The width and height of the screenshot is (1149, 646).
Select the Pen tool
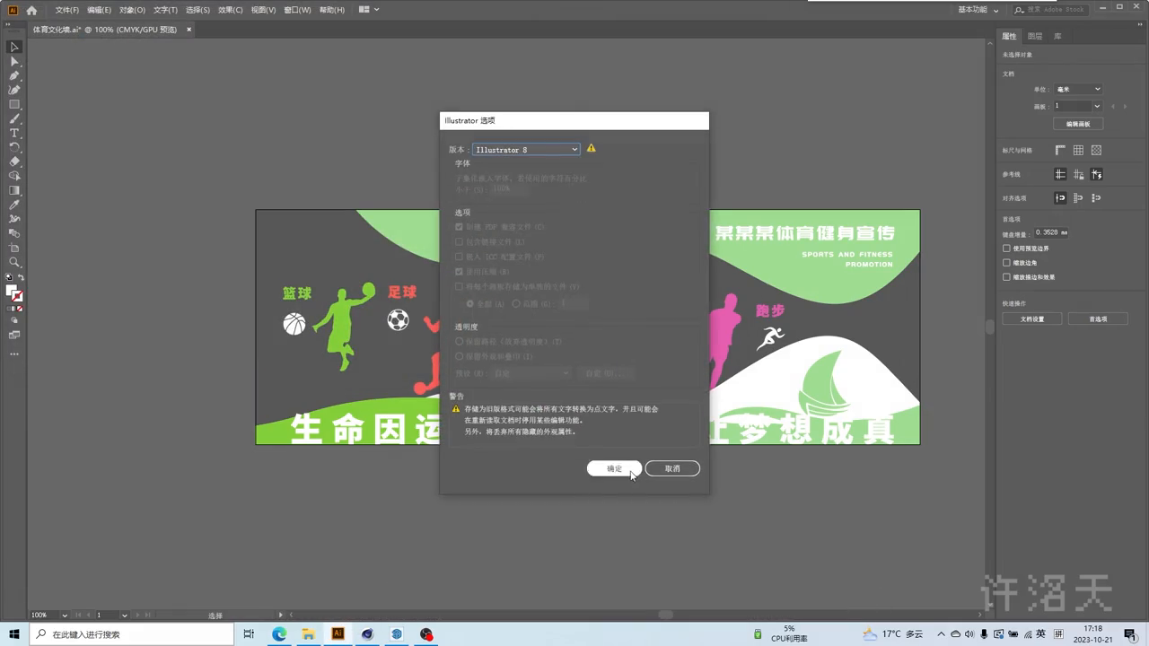point(14,75)
